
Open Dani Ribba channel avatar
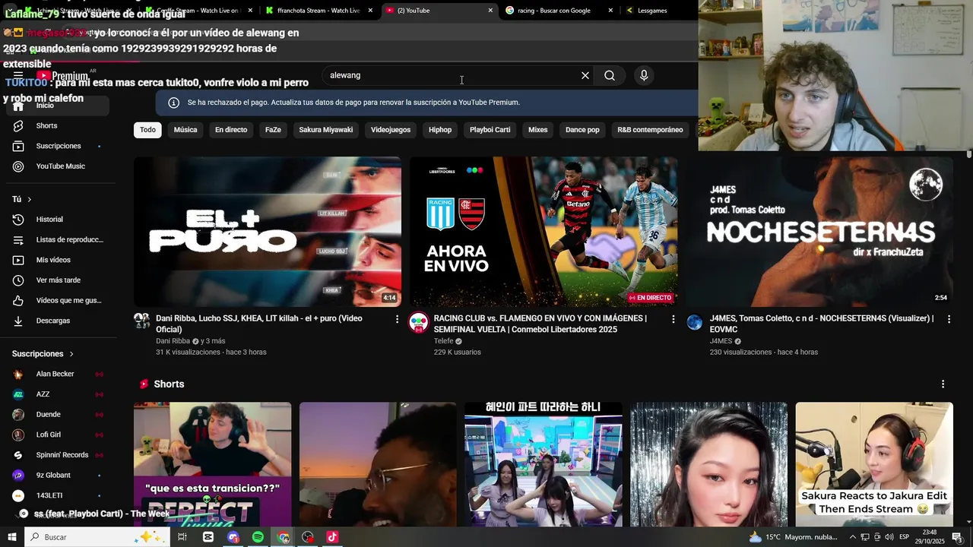click(142, 321)
